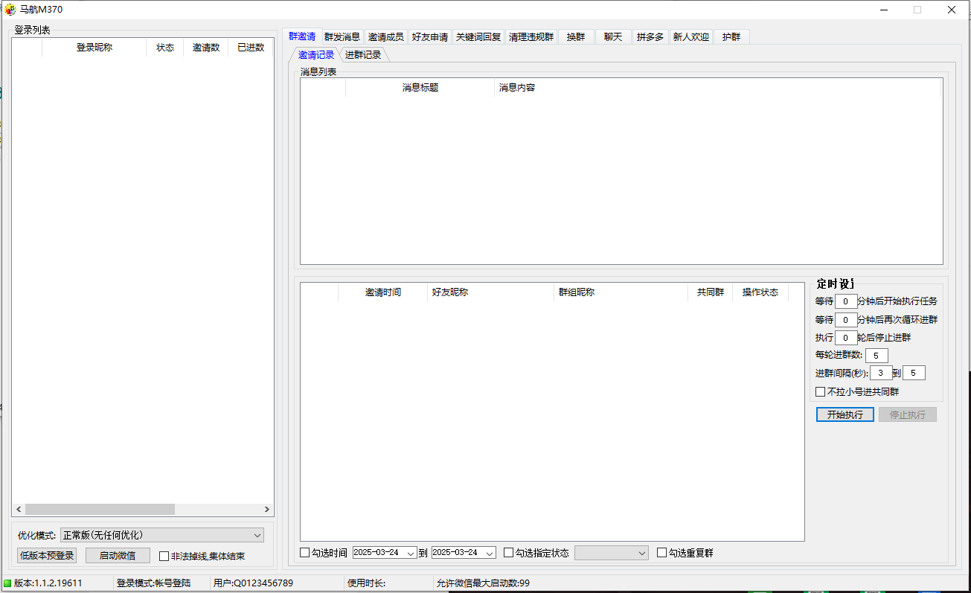This screenshot has height=593, width=971.
Task: Tick the 勾选时间 checkbox
Action: [x=305, y=553]
